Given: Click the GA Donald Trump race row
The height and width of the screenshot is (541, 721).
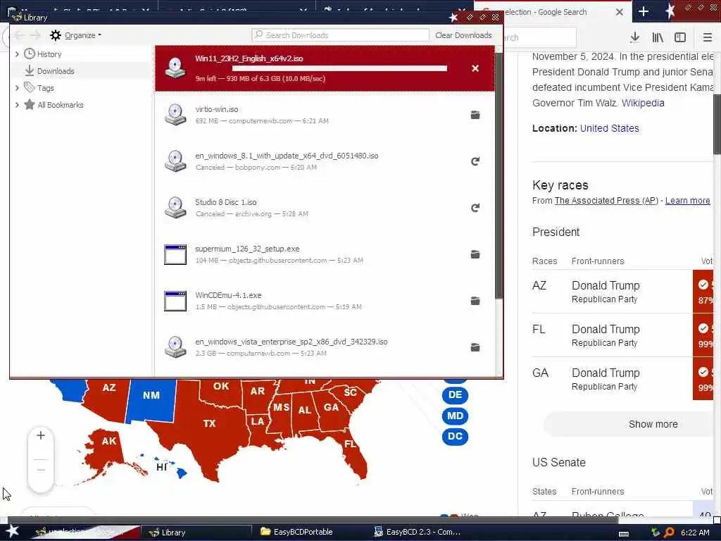Looking at the screenshot, I should (622, 379).
